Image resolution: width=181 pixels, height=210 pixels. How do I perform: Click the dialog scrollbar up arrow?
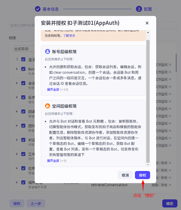[148, 32]
